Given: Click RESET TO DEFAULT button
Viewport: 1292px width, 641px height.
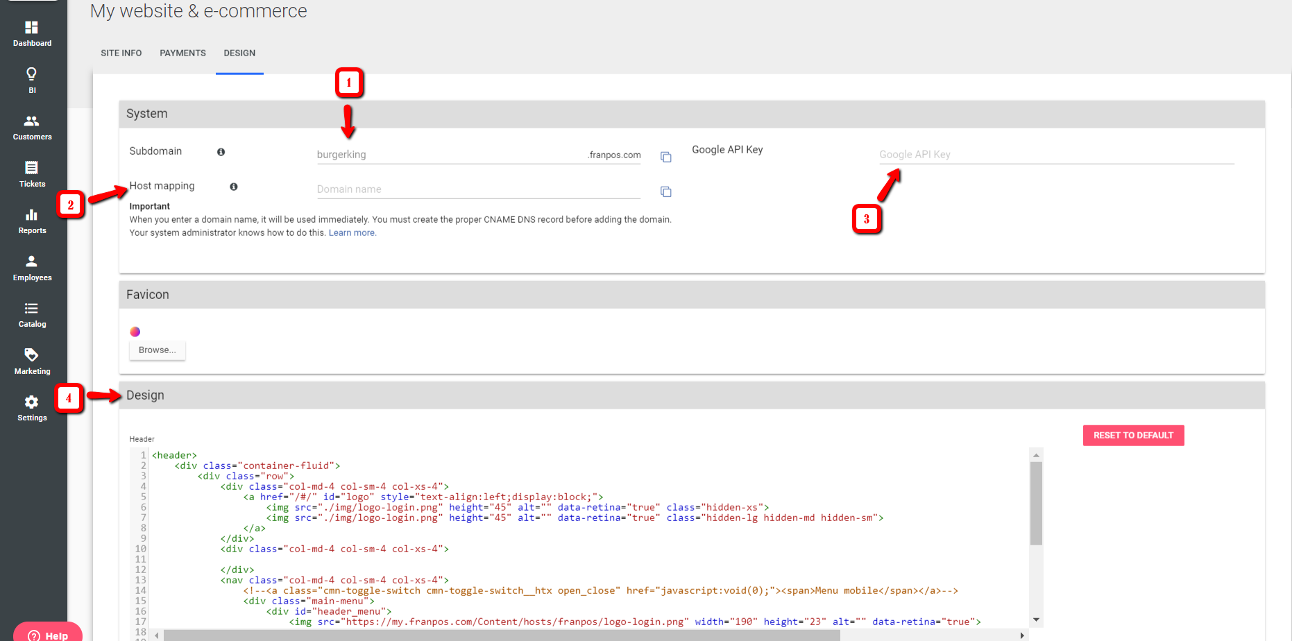Looking at the screenshot, I should tap(1134, 436).
